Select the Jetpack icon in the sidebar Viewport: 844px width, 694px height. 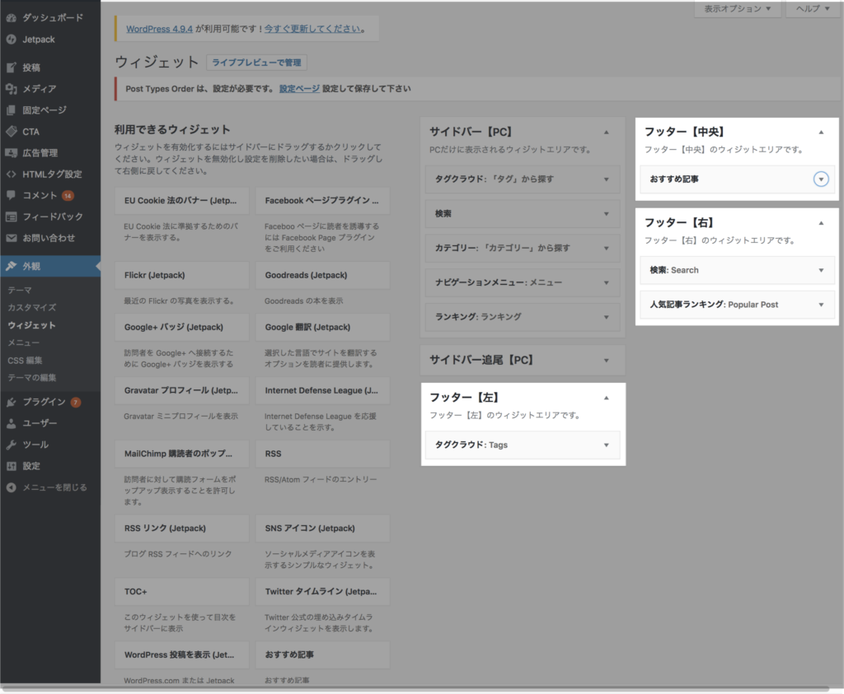pos(12,39)
